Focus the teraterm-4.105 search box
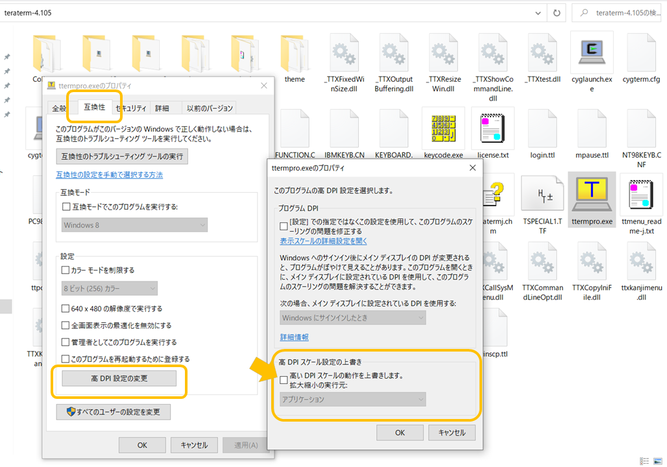 click(616, 13)
